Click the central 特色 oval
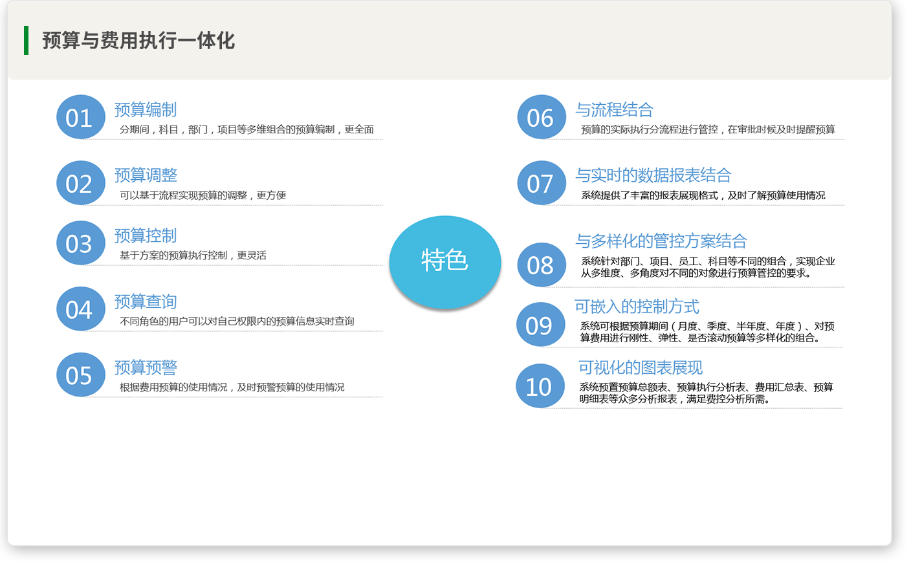922x566 pixels. pos(445,261)
